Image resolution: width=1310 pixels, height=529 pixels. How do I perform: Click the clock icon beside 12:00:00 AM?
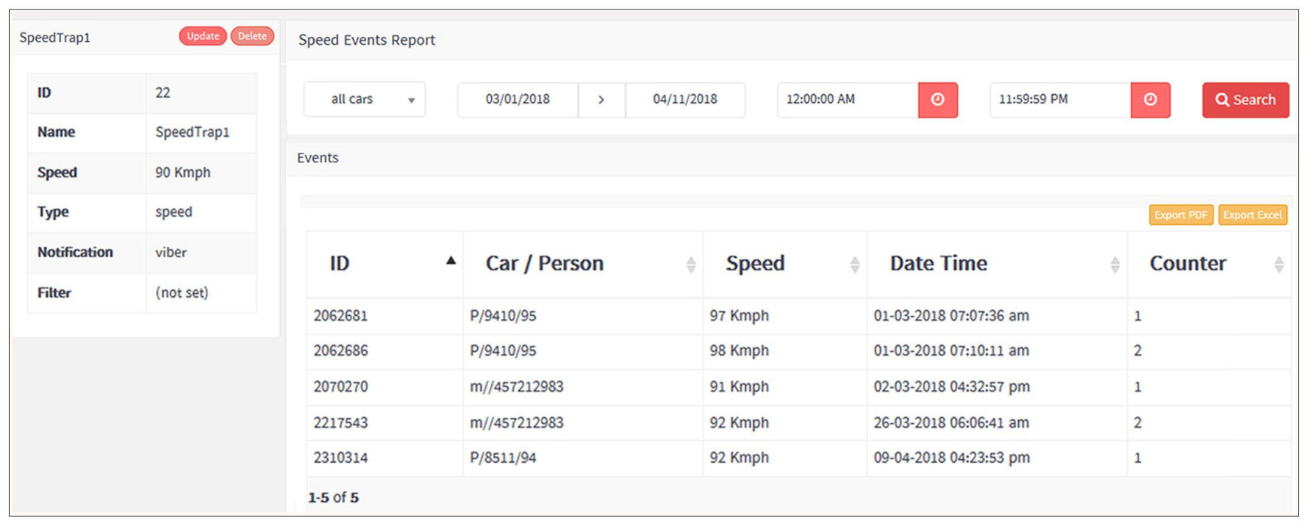pyautogui.click(x=937, y=100)
